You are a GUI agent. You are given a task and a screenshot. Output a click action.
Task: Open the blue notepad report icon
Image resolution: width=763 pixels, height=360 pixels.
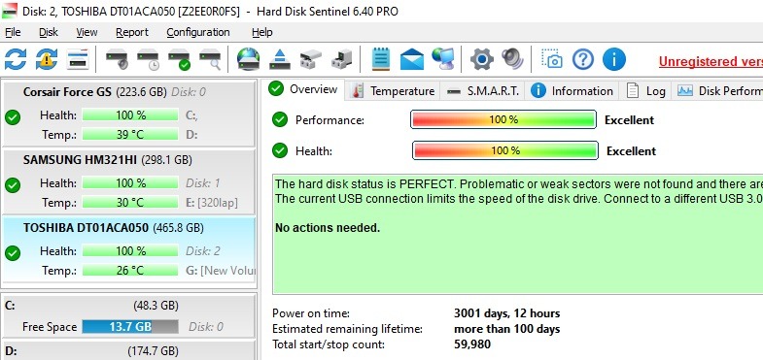click(380, 59)
